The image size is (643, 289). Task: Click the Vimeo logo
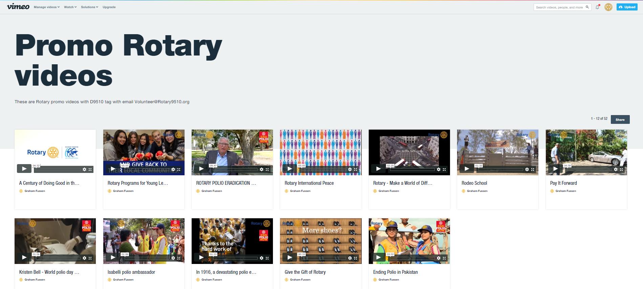point(18,6)
